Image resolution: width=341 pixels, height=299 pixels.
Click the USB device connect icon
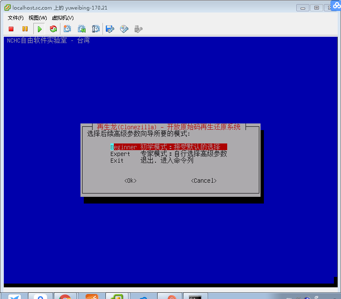[x=138, y=29]
